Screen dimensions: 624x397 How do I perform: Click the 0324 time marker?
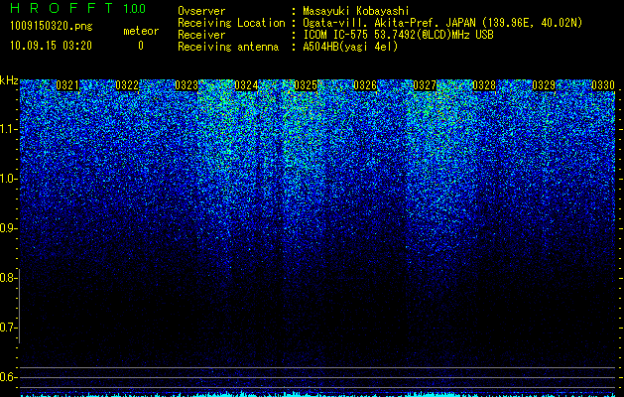[246, 85]
